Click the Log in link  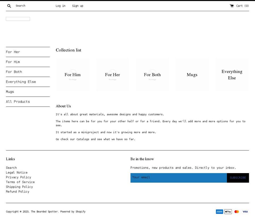pyautogui.click(x=60, y=6)
